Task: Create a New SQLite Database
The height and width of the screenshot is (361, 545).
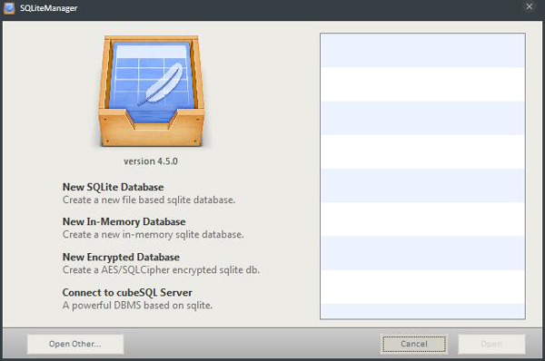Action: [113, 187]
